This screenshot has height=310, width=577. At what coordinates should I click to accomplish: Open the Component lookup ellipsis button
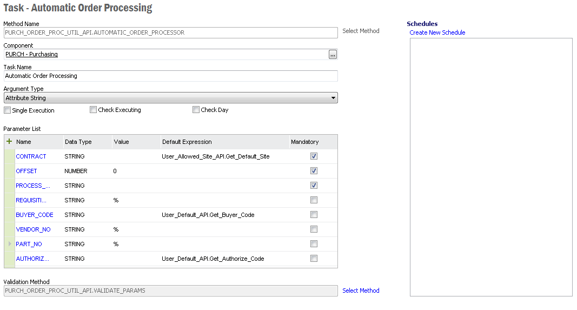click(333, 54)
